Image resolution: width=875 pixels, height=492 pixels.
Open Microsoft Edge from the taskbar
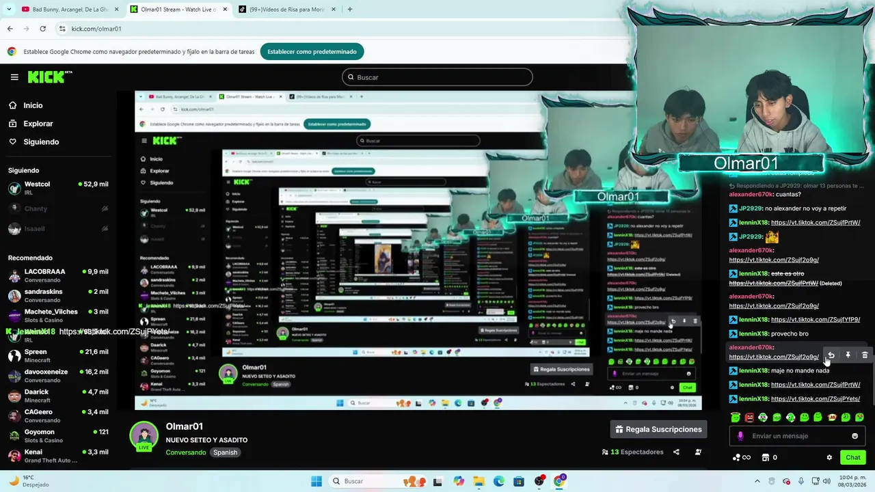pos(499,481)
